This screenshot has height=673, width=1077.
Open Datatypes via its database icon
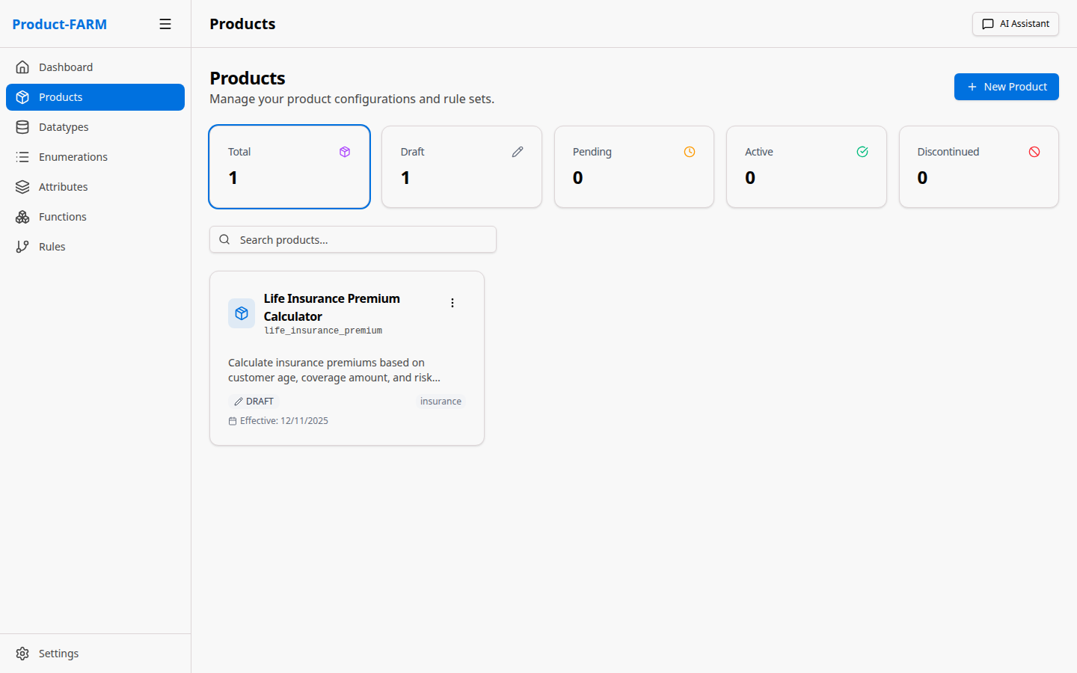(x=22, y=126)
